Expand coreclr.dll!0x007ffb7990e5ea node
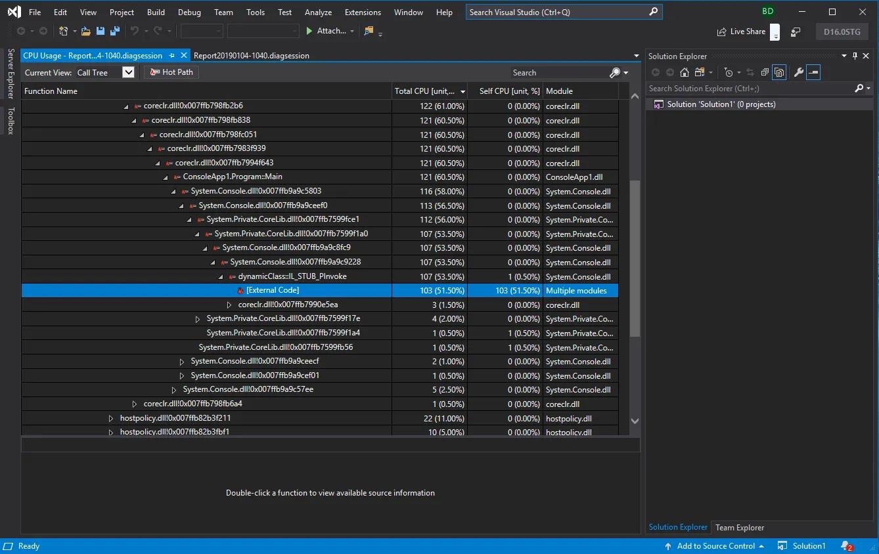This screenshot has width=879, height=554. click(x=229, y=305)
